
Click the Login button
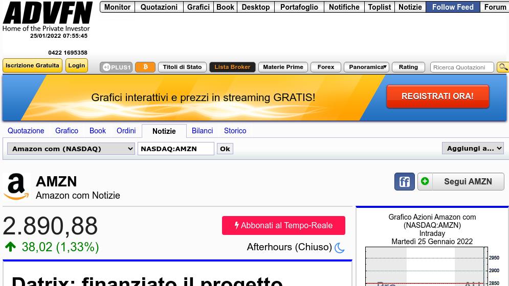pyautogui.click(x=77, y=65)
